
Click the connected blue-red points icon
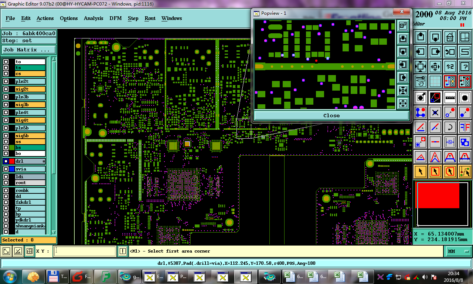tap(421, 112)
